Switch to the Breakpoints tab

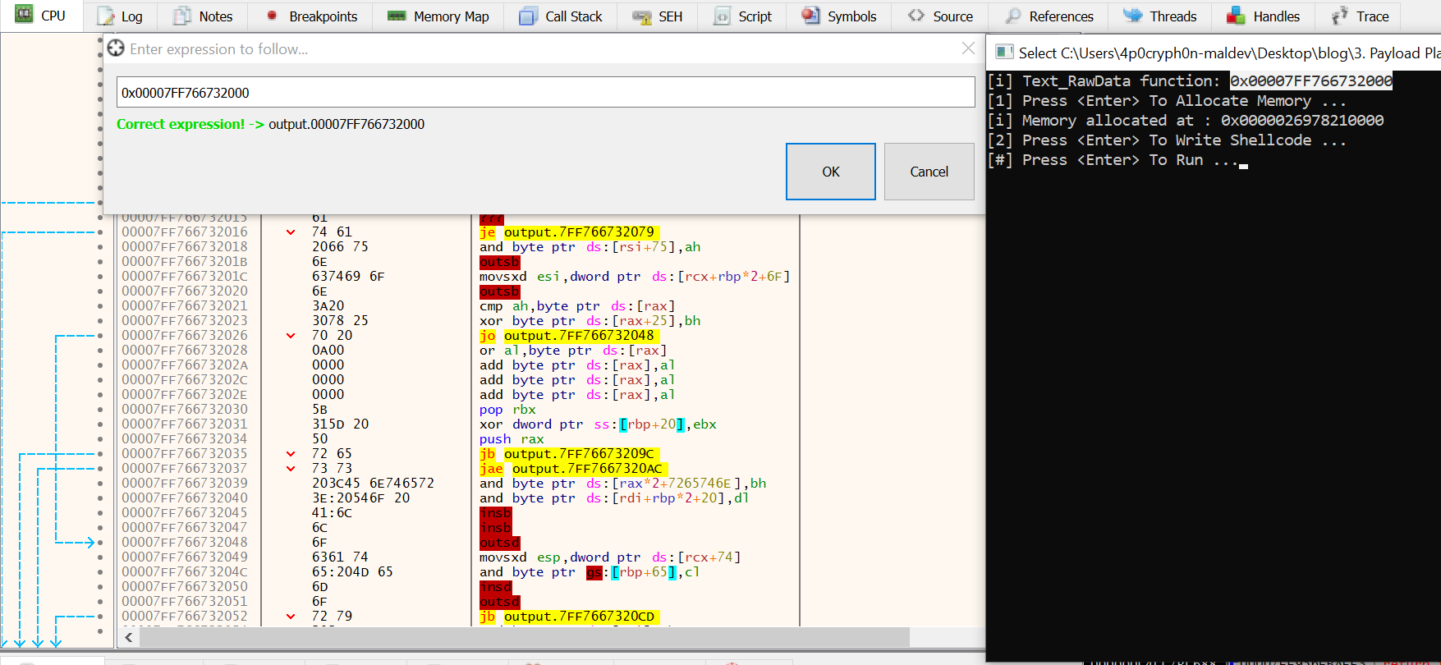[311, 16]
